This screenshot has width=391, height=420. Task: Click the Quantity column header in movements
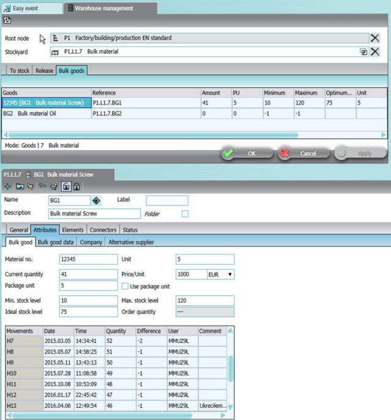120,331
